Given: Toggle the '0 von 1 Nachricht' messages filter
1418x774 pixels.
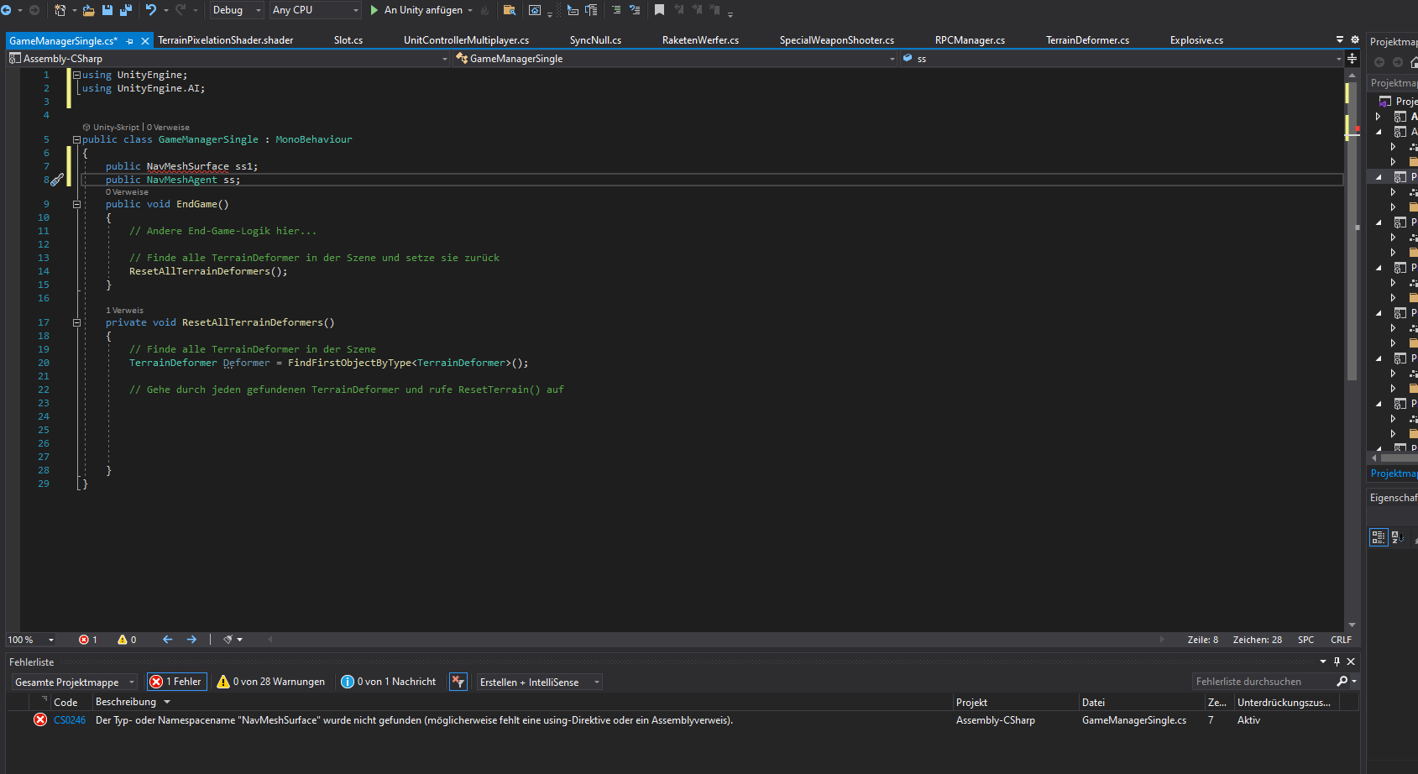Looking at the screenshot, I should tap(388, 682).
